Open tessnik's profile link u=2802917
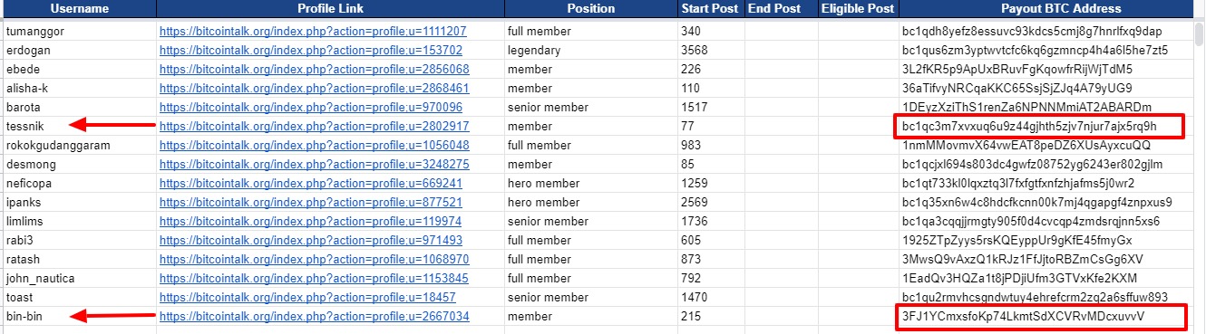This screenshot has width=1206, height=334. tap(314, 127)
